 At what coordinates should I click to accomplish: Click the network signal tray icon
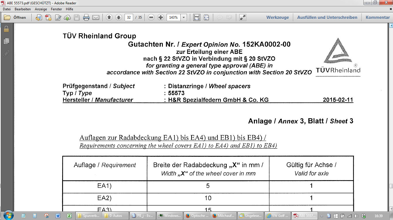click(x=350, y=216)
